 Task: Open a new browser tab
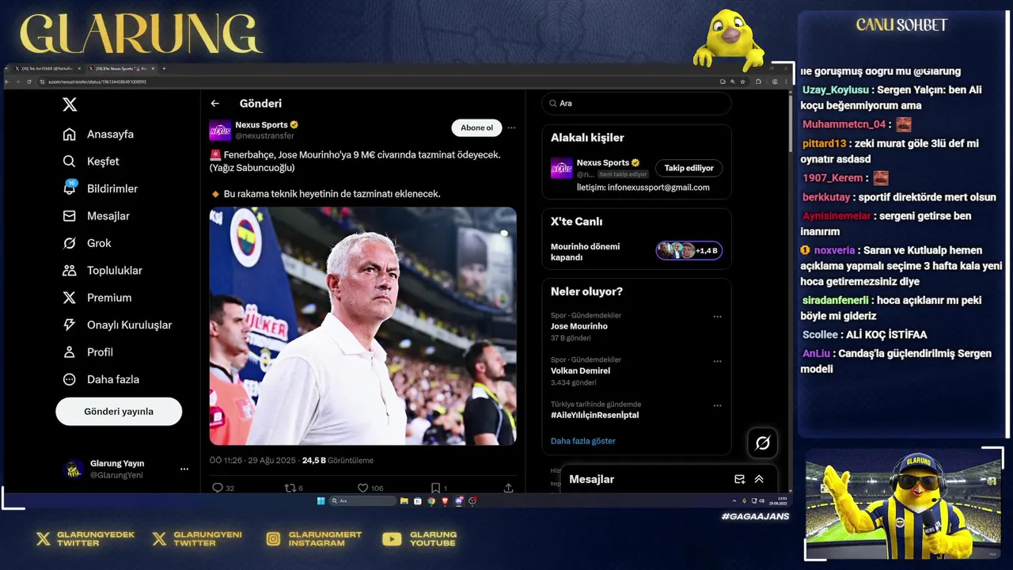pyautogui.click(x=164, y=69)
